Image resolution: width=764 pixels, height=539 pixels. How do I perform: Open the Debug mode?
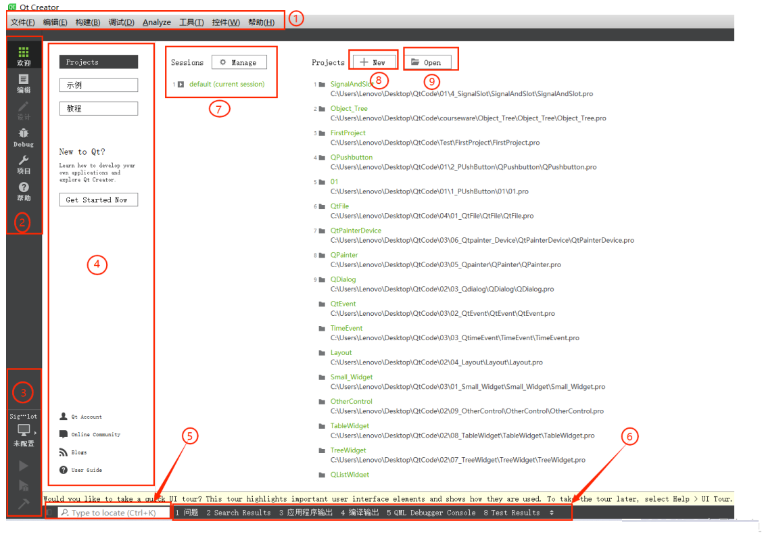point(24,137)
